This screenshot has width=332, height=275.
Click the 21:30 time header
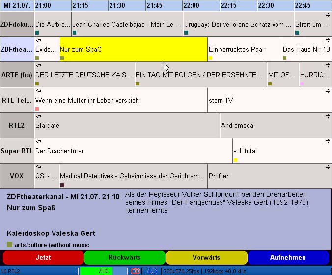[127, 5]
